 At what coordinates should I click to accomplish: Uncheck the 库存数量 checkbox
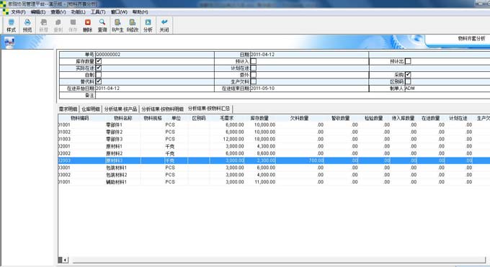pos(99,61)
